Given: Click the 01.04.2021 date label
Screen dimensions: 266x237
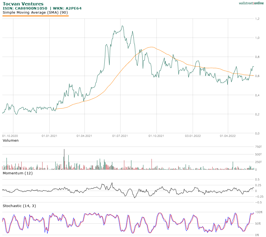Looking at the screenshot, I should (x=84, y=136).
